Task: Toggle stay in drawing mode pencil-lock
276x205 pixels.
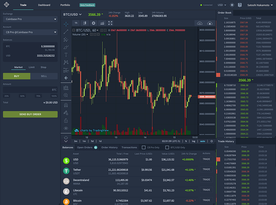Action: pyautogui.click(x=66, y=113)
